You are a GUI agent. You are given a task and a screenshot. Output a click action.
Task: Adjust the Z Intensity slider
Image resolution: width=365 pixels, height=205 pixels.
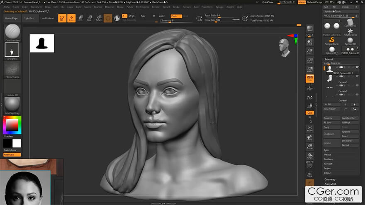[176, 20]
